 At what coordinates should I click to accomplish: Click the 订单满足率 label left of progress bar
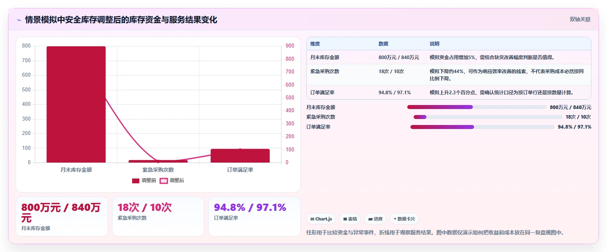point(318,127)
